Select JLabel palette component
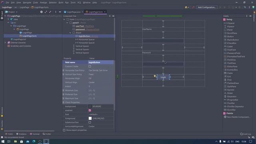 [228, 46]
